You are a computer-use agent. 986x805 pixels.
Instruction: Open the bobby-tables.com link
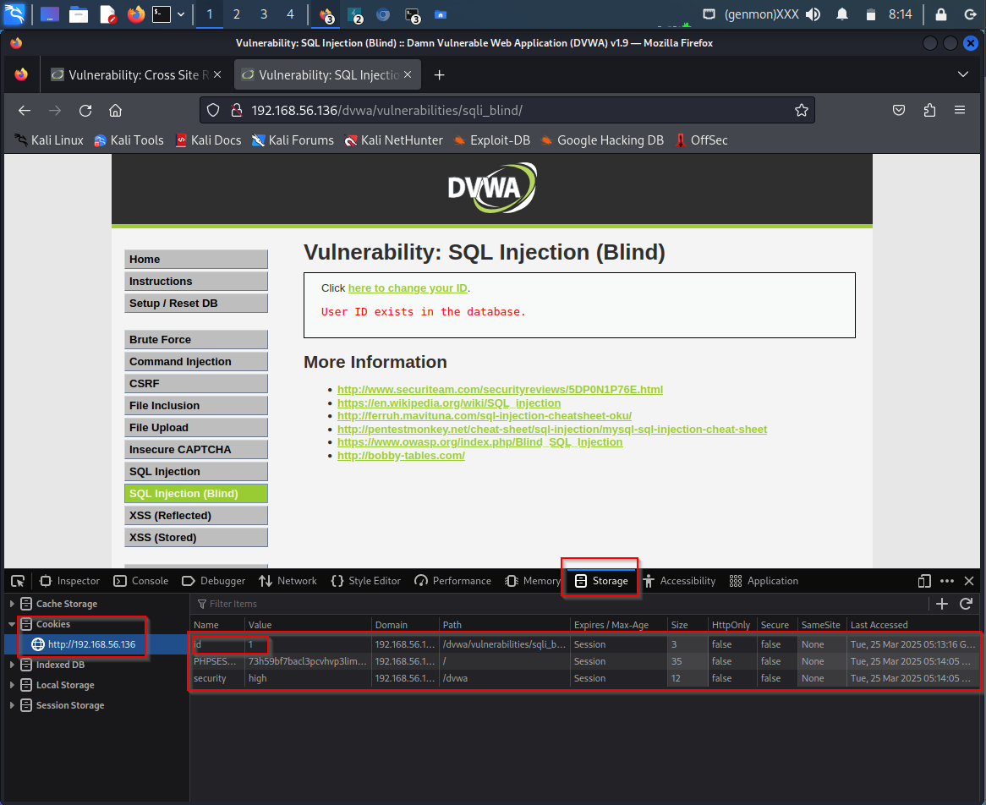[x=401, y=455]
